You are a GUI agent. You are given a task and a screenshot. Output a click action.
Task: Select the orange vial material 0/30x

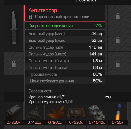coord(118,113)
